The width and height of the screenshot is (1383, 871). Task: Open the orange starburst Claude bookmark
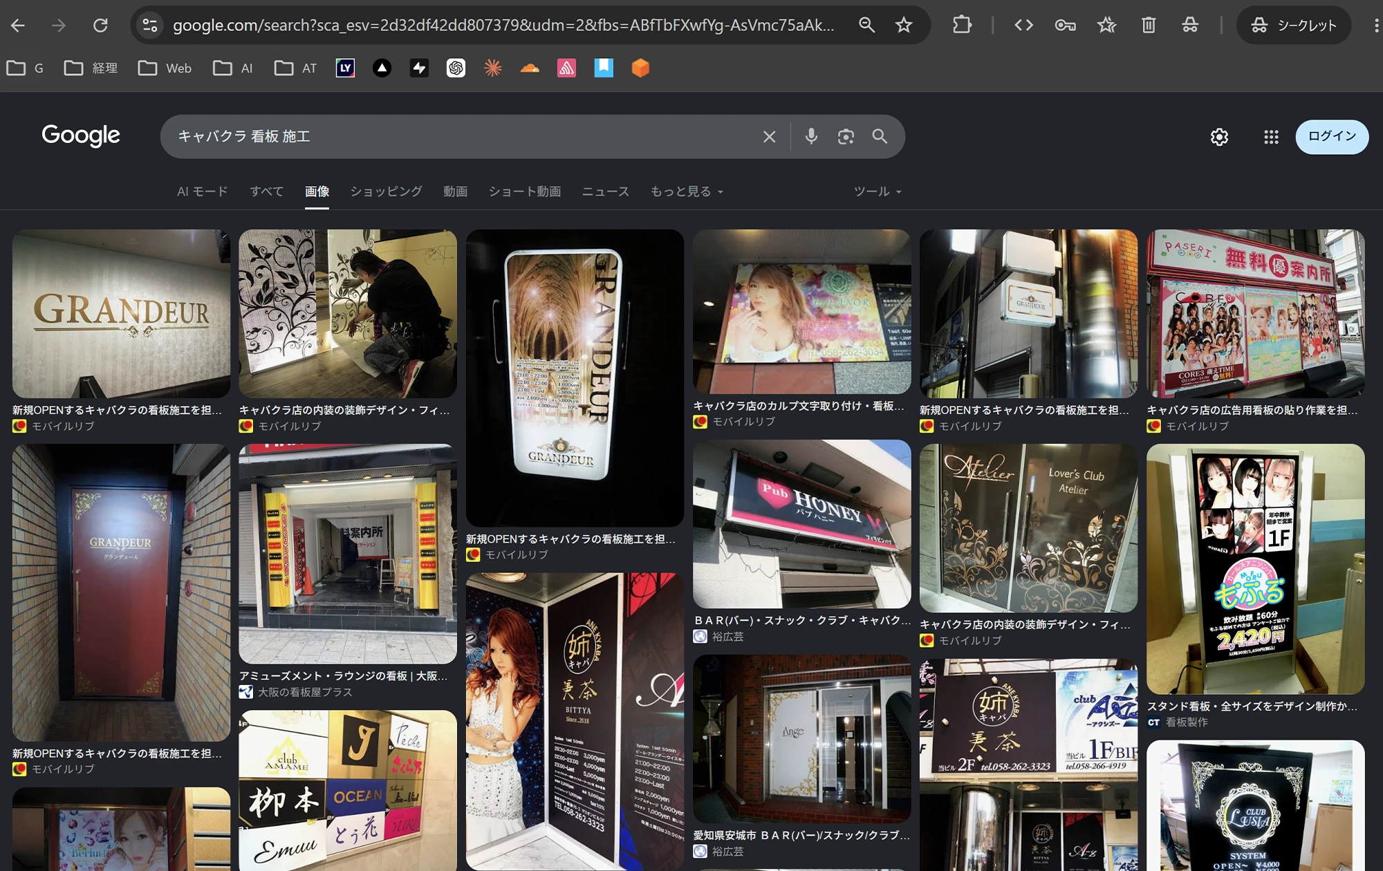pos(493,68)
